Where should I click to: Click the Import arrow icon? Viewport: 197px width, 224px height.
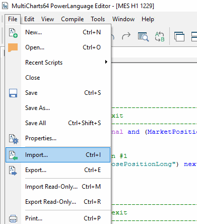coord(13,155)
